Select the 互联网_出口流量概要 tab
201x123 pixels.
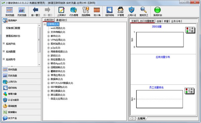tap(143, 21)
